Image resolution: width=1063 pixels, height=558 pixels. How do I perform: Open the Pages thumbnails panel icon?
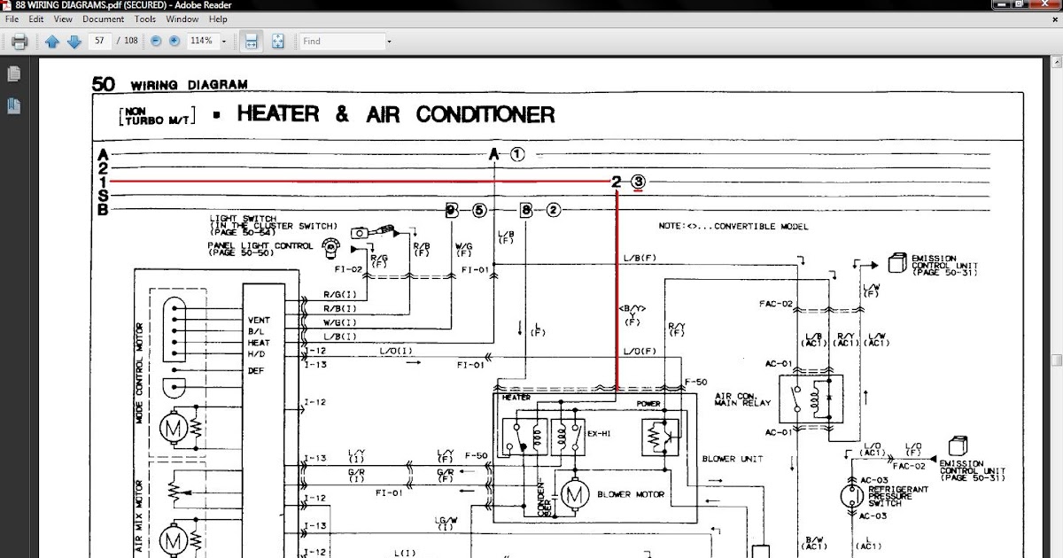coord(14,74)
